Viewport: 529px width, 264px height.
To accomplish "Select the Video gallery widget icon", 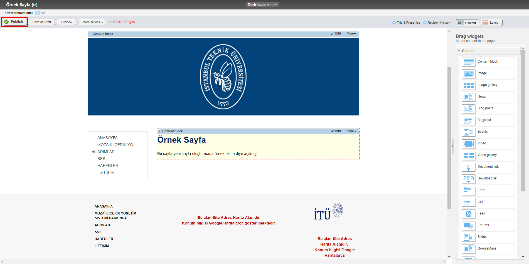I will pyautogui.click(x=469, y=155).
